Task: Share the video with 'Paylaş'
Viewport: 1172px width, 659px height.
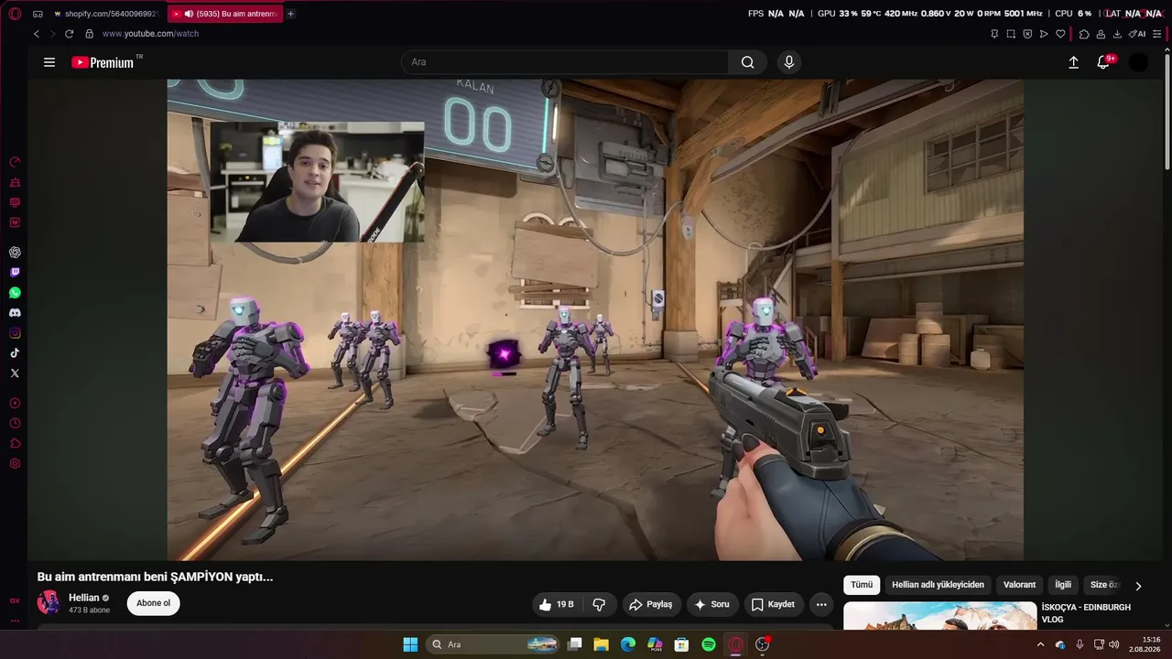Action: tap(651, 604)
